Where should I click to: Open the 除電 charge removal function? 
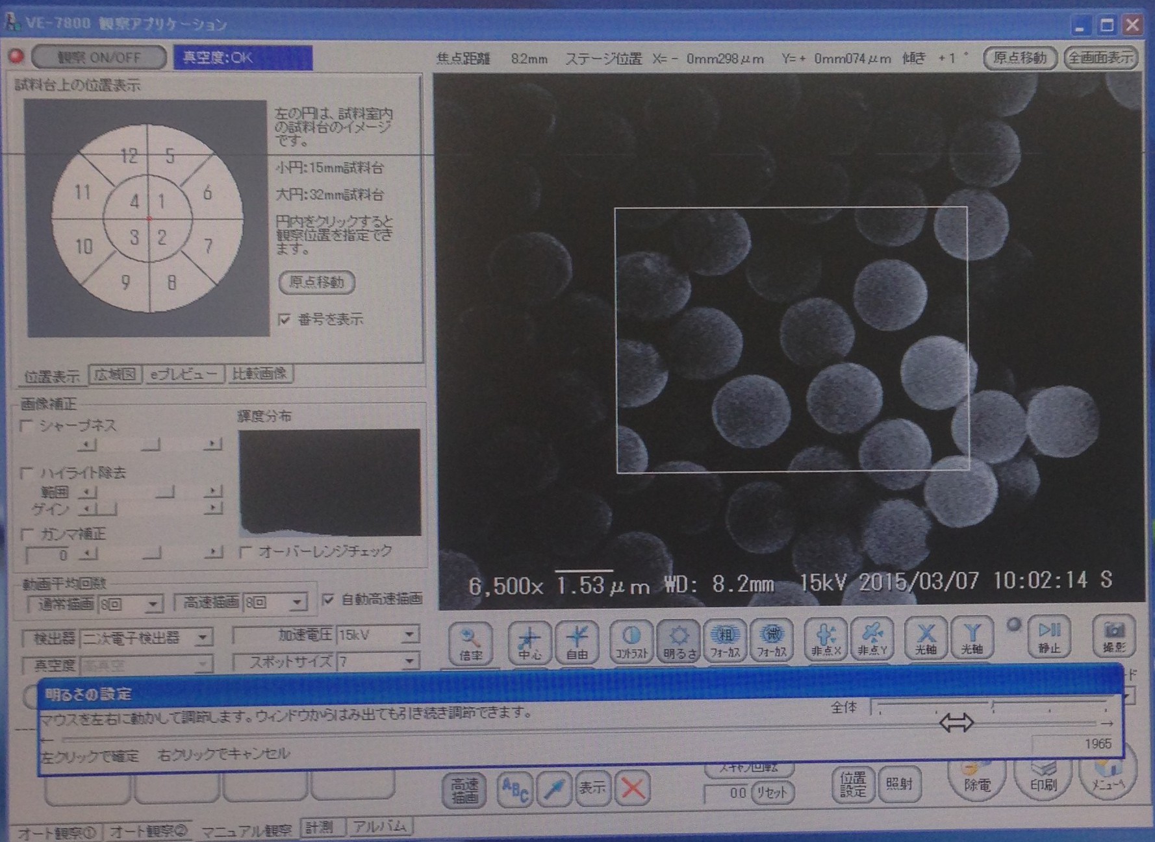point(976,781)
